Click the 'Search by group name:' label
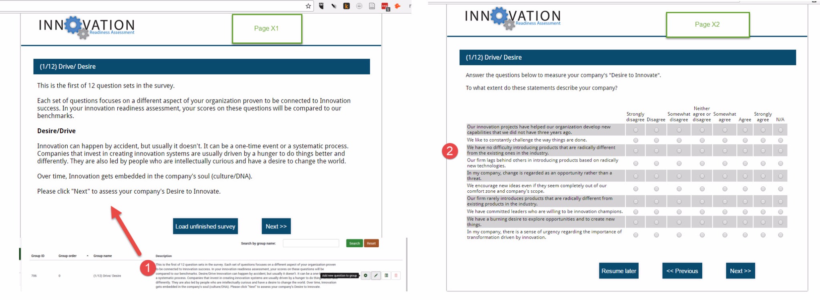 pyautogui.click(x=258, y=243)
